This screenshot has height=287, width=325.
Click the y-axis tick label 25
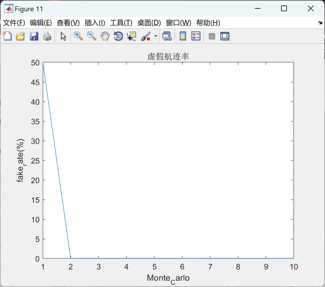pos(35,161)
